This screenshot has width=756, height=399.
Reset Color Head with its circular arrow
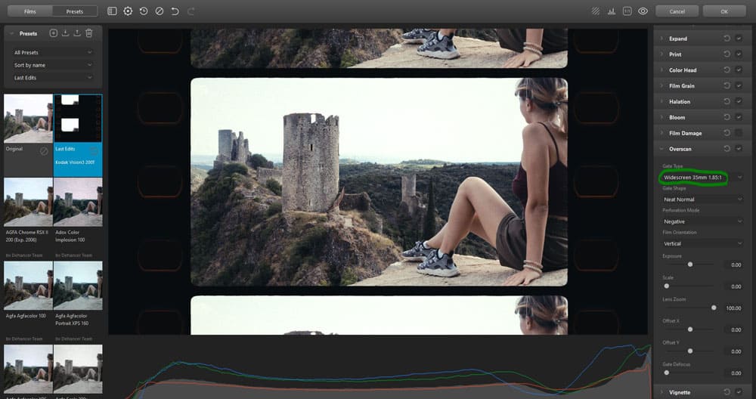click(727, 70)
